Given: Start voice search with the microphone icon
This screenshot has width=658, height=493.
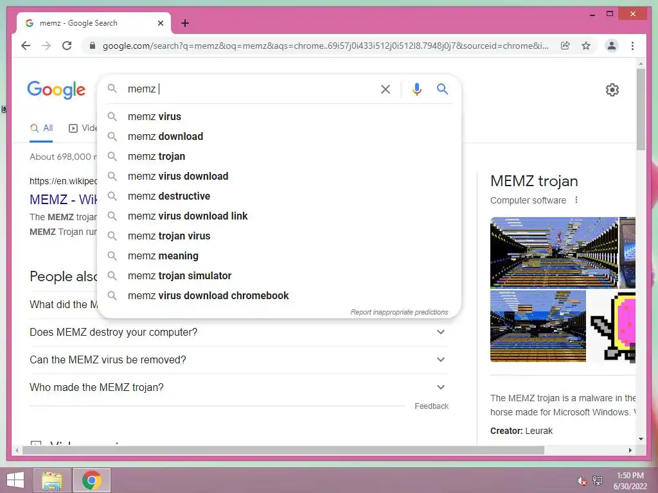Looking at the screenshot, I should [x=416, y=89].
